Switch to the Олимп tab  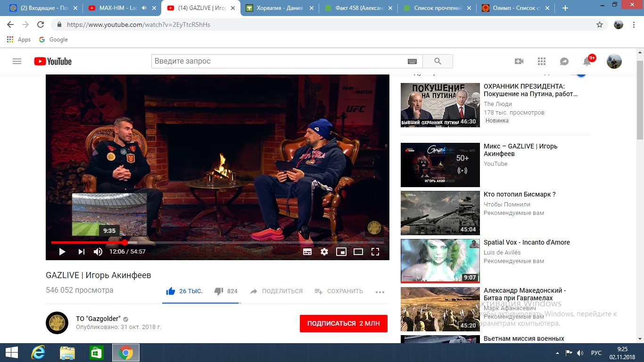(x=514, y=8)
